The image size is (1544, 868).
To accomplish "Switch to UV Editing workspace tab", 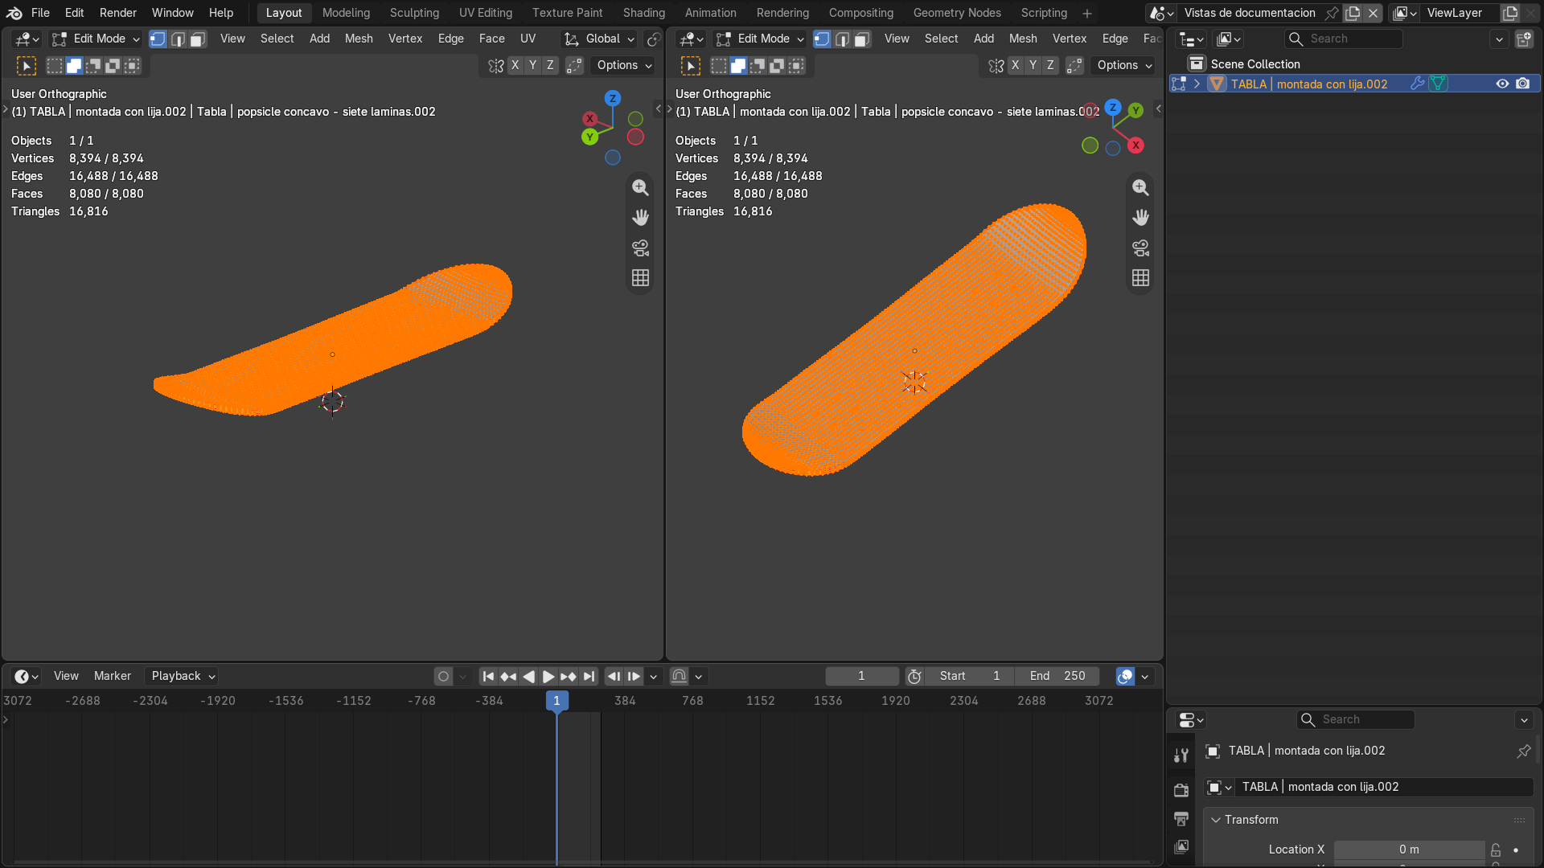I will (x=485, y=13).
